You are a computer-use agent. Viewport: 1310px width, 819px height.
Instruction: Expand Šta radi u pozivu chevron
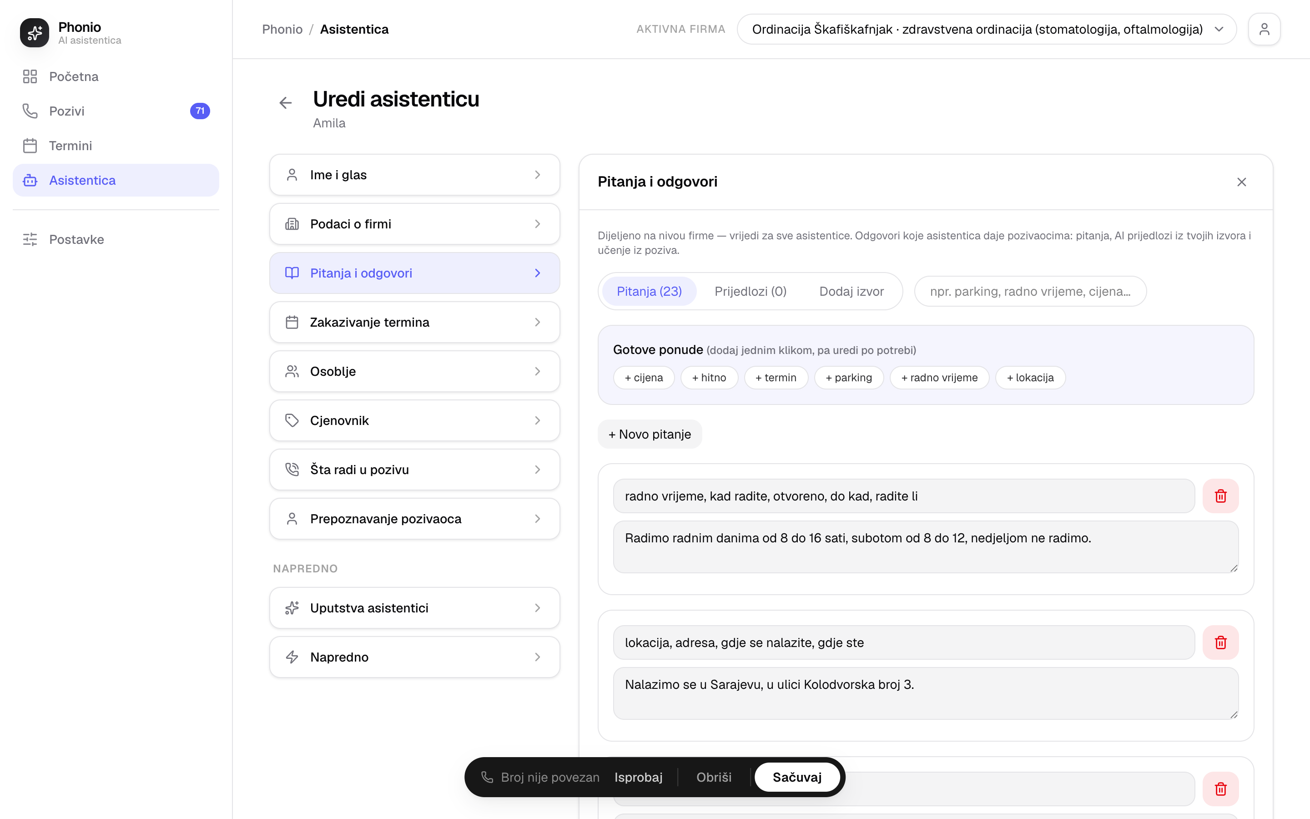[538, 470]
